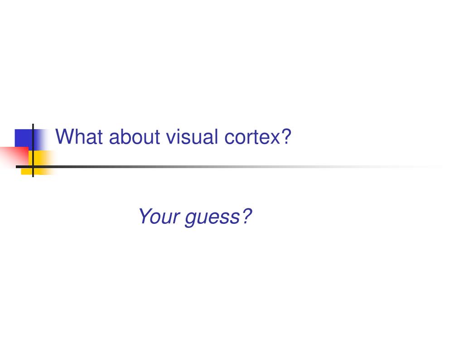Image resolution: width=464 pixels, height=348 pixels.
Task: Click the italic word 'guess'
Action: (213, 218)
